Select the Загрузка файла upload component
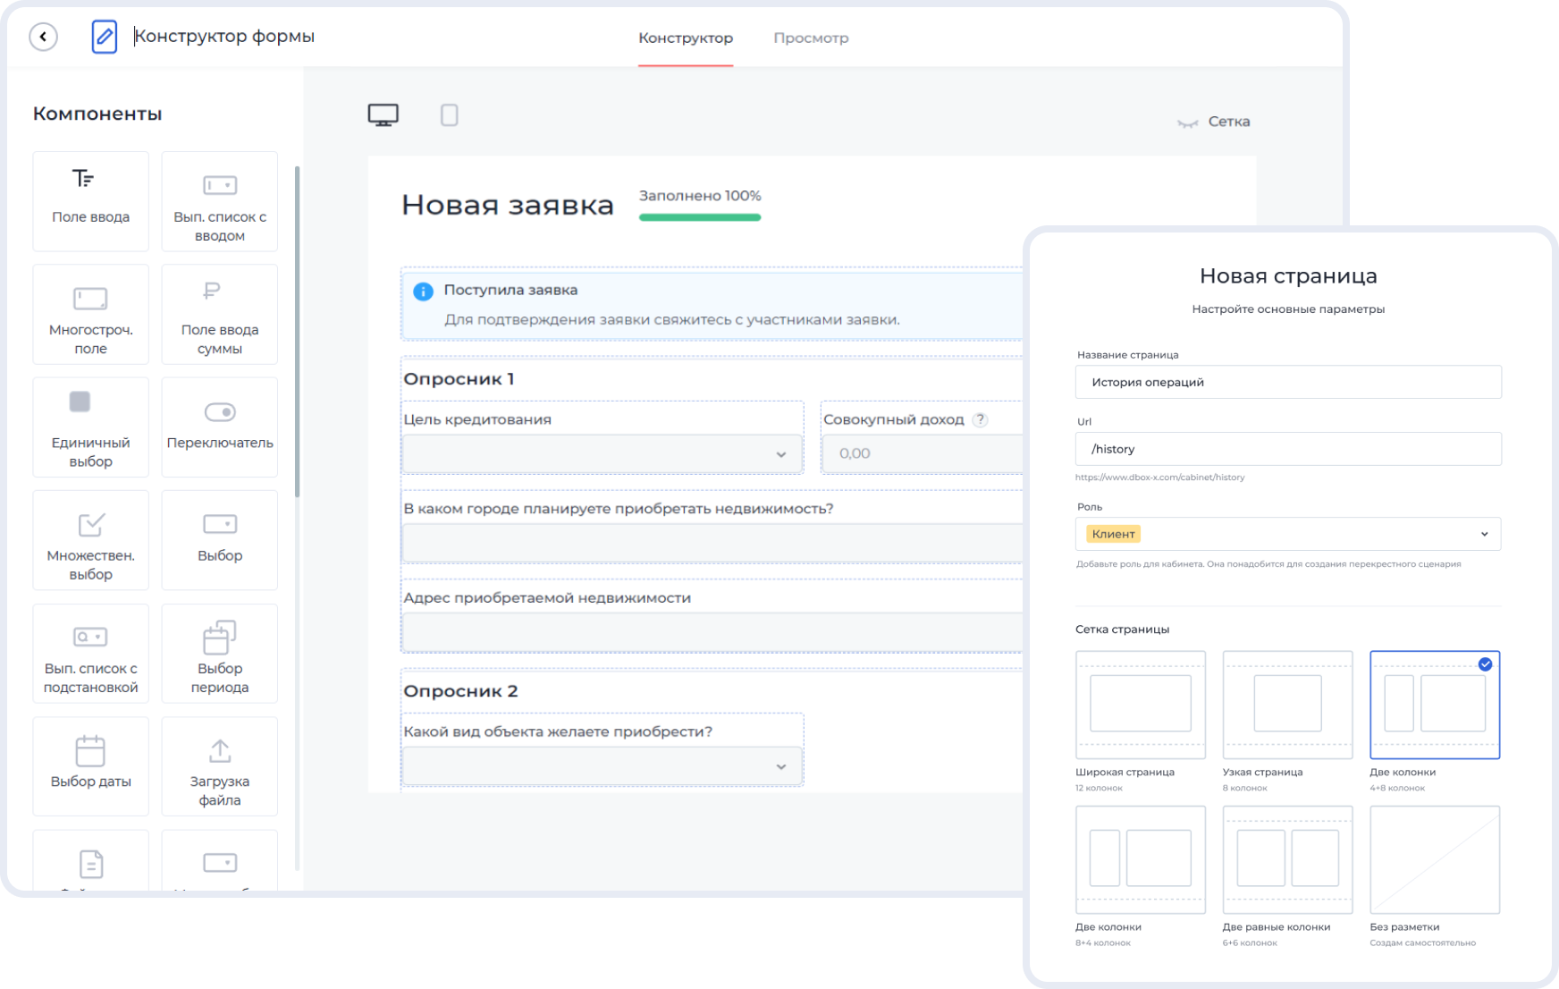This screenshot has width=1559, height=989. [219, 765]
